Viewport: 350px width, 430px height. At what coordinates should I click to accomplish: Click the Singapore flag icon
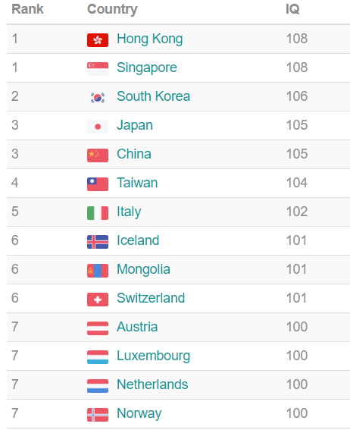tap(98, 69)
